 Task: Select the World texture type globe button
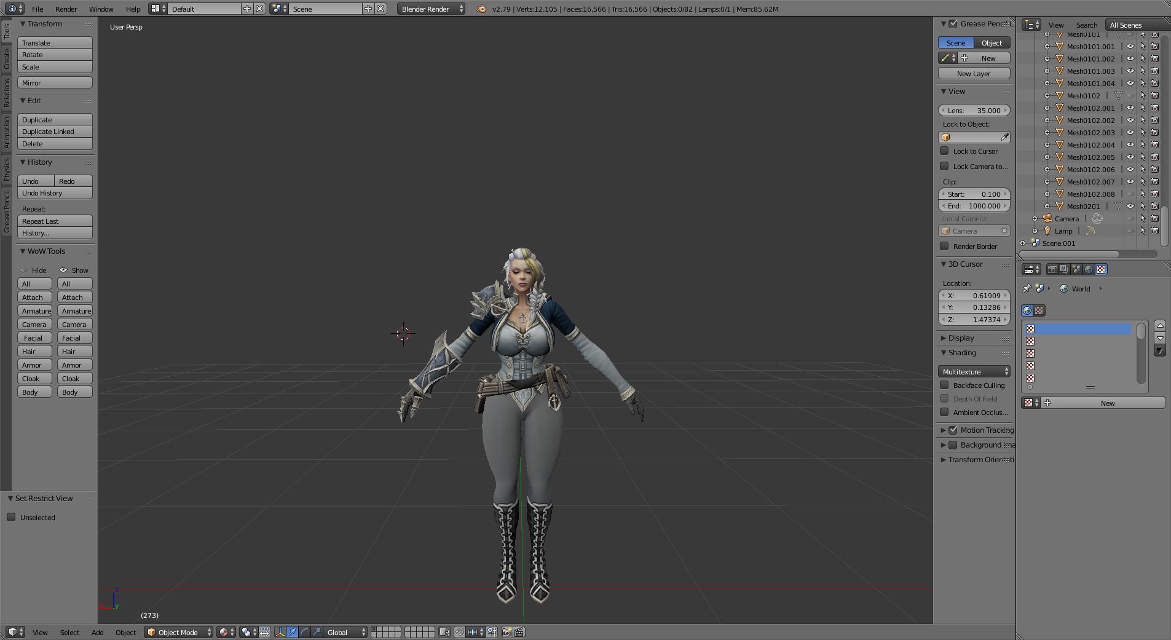click(x=1027, y=310)
